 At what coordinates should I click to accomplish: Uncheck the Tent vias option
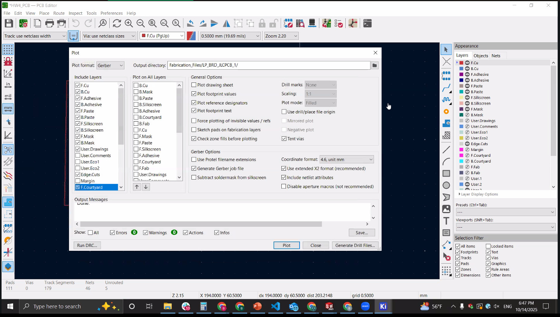click(284, 139)
